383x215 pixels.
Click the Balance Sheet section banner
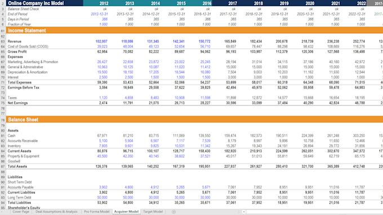click(194, 120)
